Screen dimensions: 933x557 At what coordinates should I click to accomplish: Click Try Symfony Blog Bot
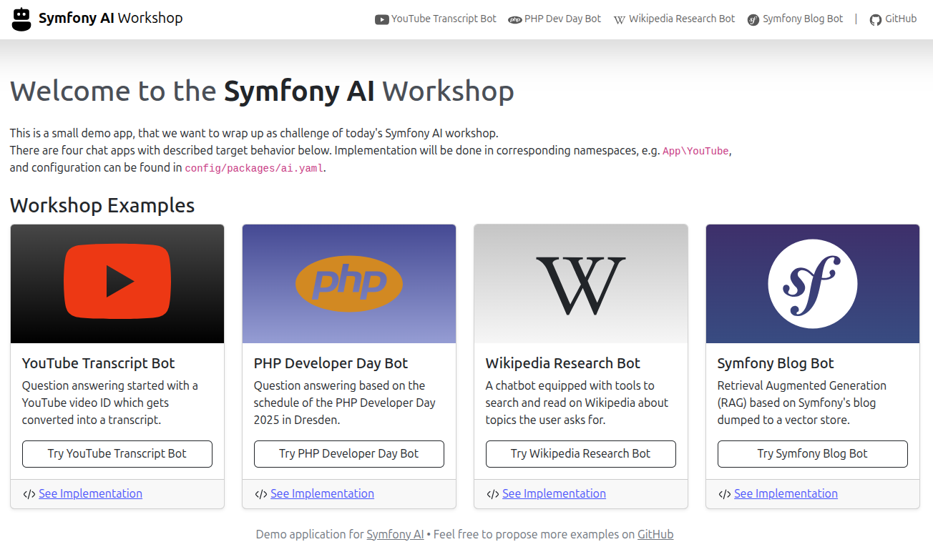pos(812,453)
